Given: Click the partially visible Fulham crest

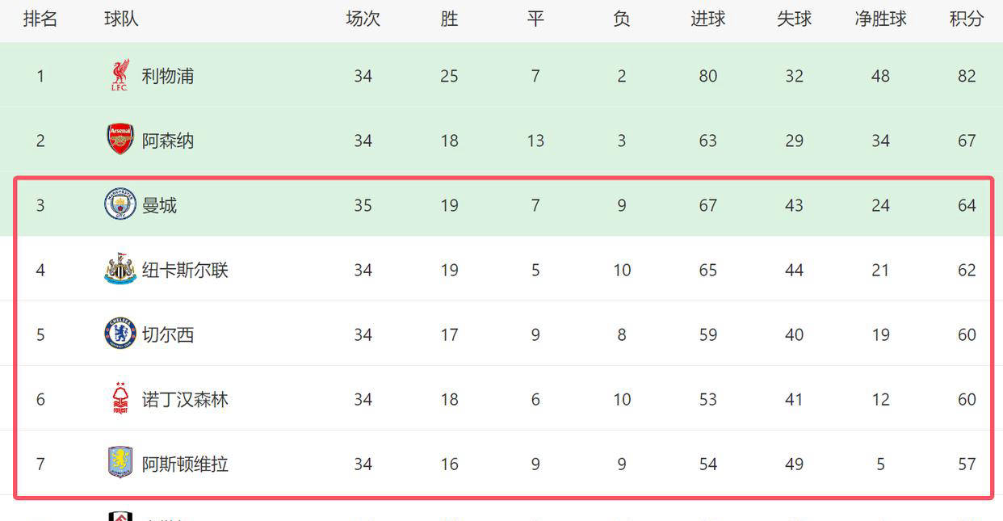Looking at the screenshot, I should tap(120, 516).
